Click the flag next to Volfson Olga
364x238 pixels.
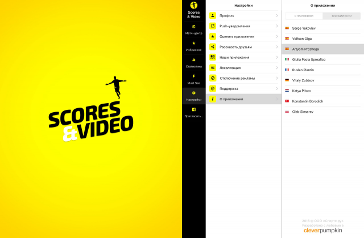click(x=287, y=38)
